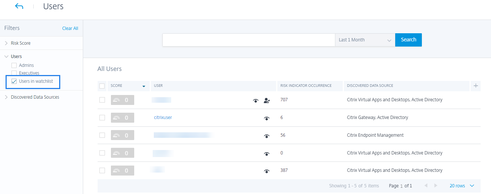This screenshot has width=491, height=194.
Task: Open the Last 1 Month time dropdown
Action: click(x=365, y=40)
